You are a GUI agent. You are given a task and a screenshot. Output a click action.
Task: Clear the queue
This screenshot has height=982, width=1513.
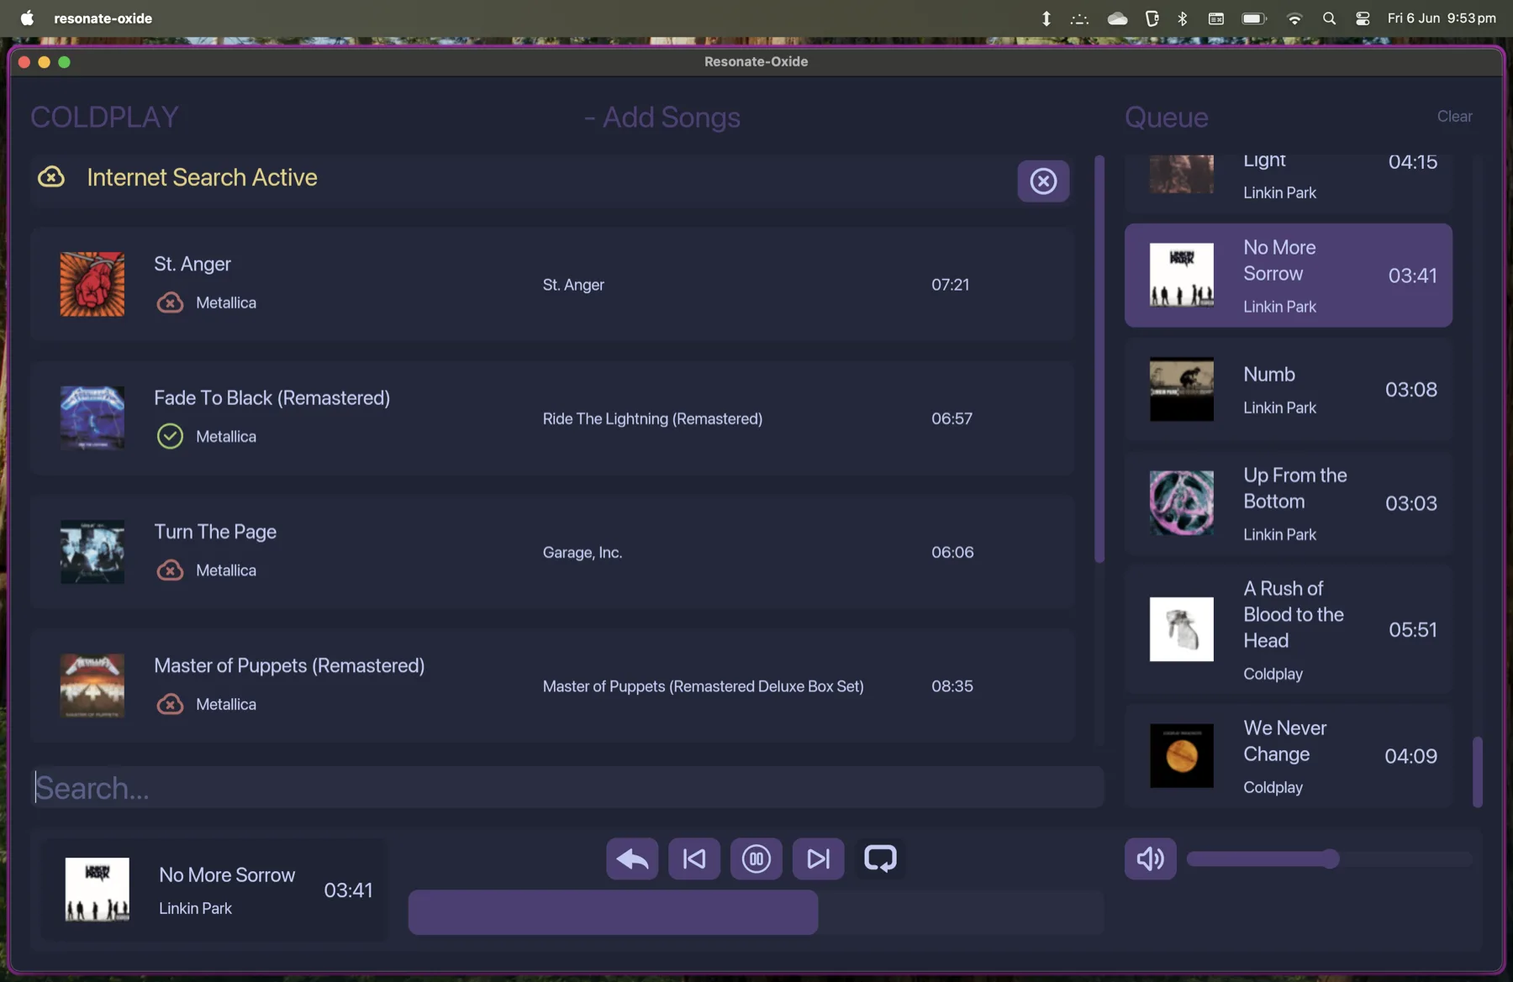coord(1454,117)
